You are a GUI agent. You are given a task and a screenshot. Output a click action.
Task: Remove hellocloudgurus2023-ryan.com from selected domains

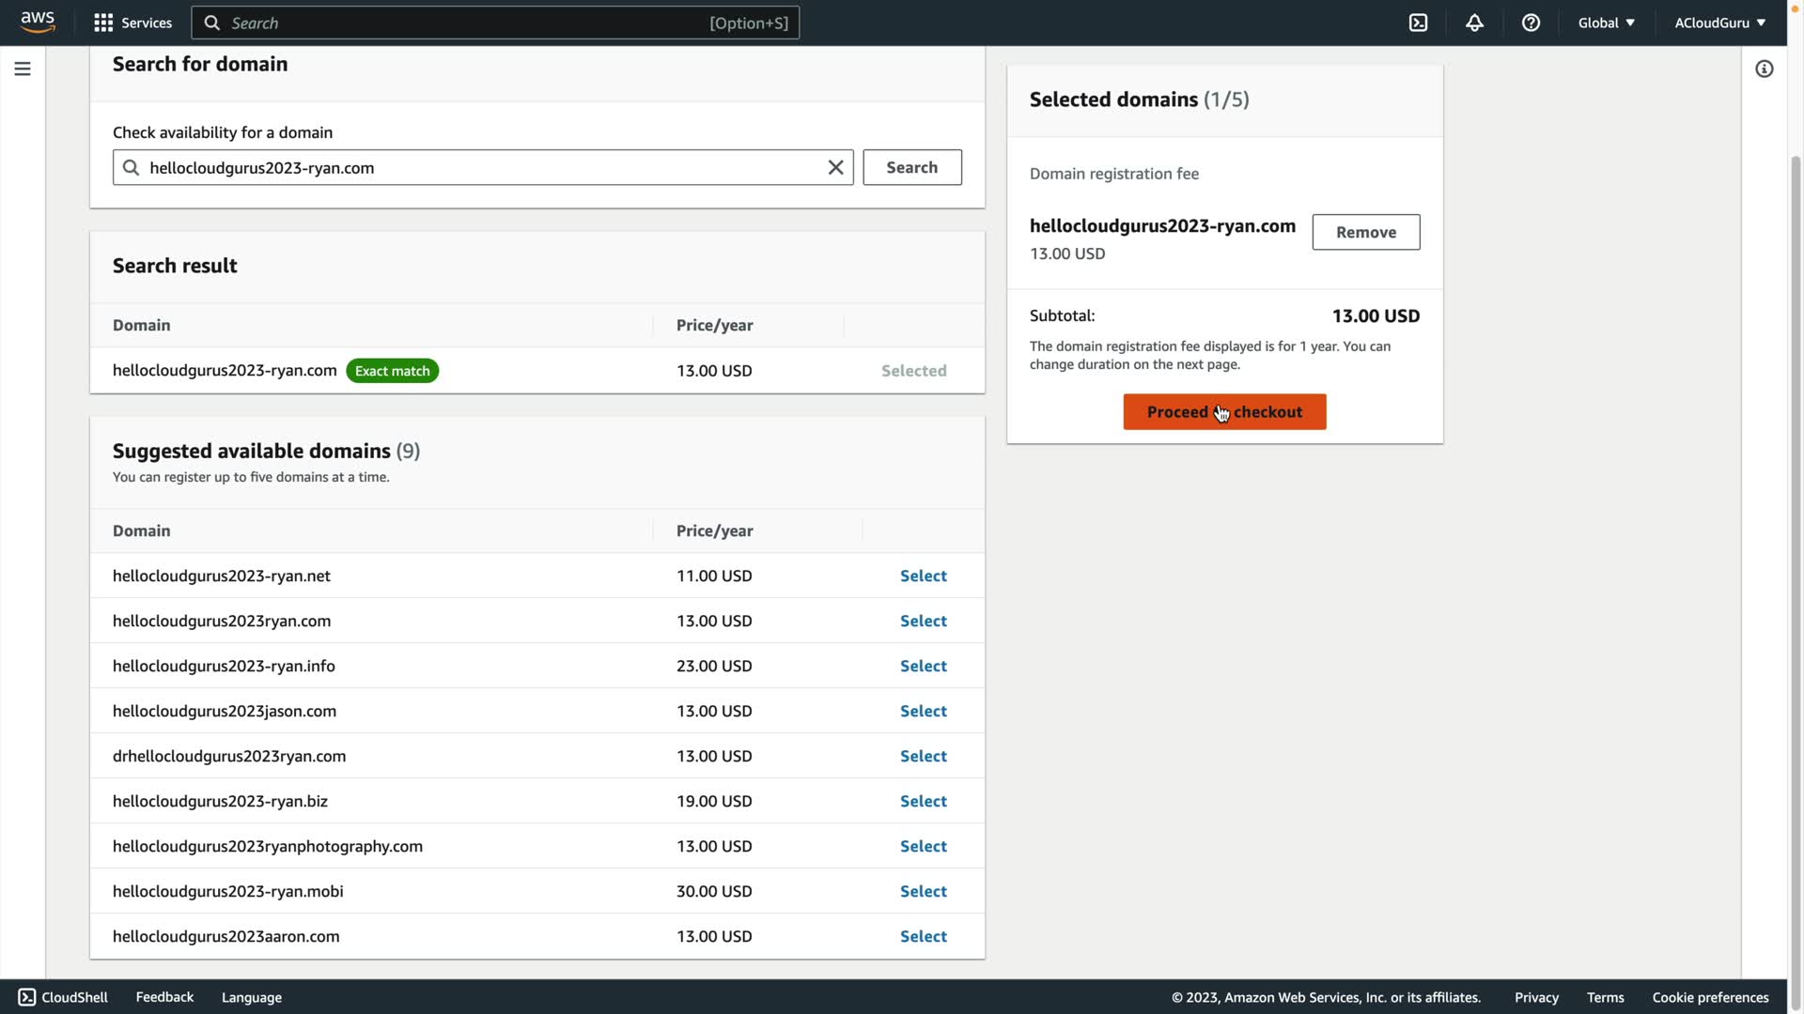click(1365, 232)
